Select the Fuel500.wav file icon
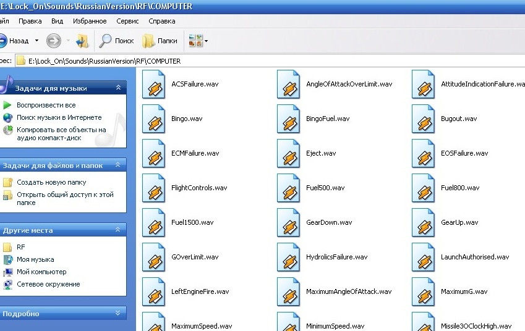This screenshot has width=525, height=331. [x=289, y=188]
